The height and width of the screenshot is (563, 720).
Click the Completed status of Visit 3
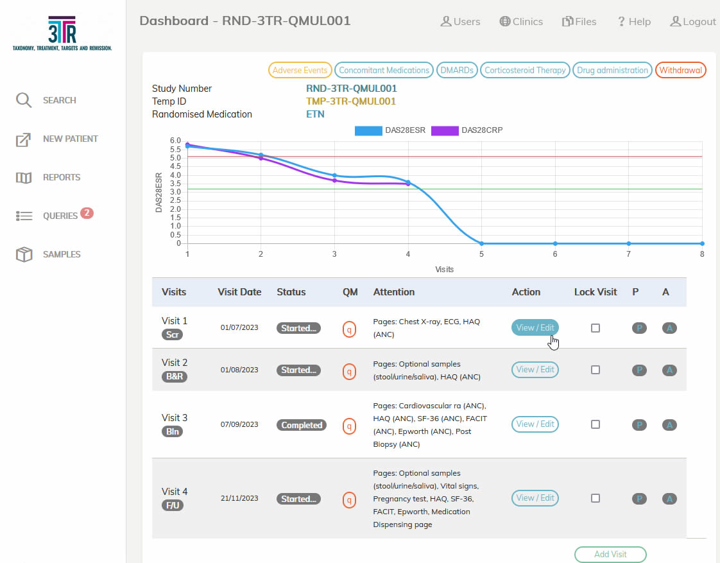[x=302, y=425]
